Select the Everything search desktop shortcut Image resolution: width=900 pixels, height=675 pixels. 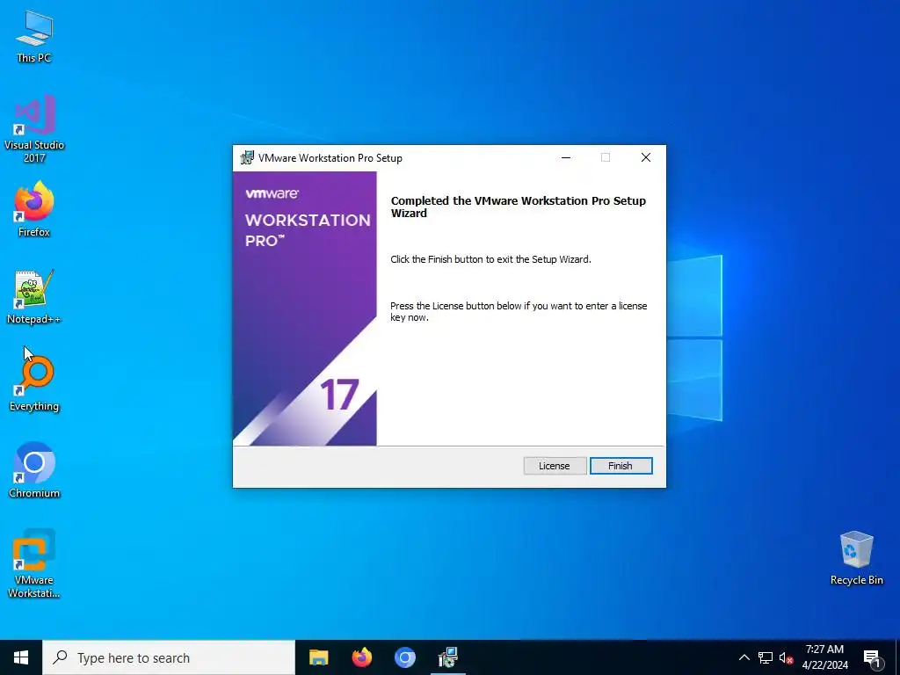click(x=34, y=383)
